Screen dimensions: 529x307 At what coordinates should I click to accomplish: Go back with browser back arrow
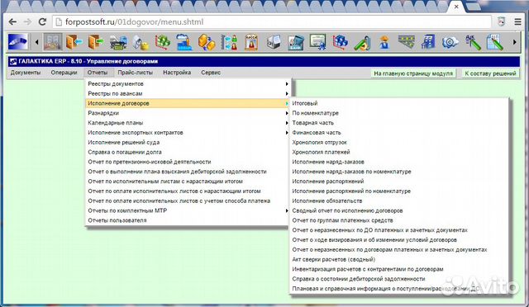coord(12,22)
